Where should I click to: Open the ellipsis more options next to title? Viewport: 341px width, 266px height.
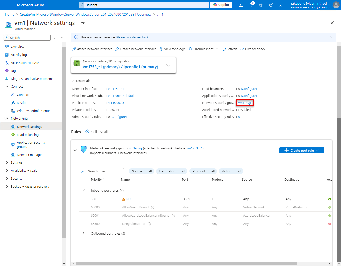coord(91,23)
